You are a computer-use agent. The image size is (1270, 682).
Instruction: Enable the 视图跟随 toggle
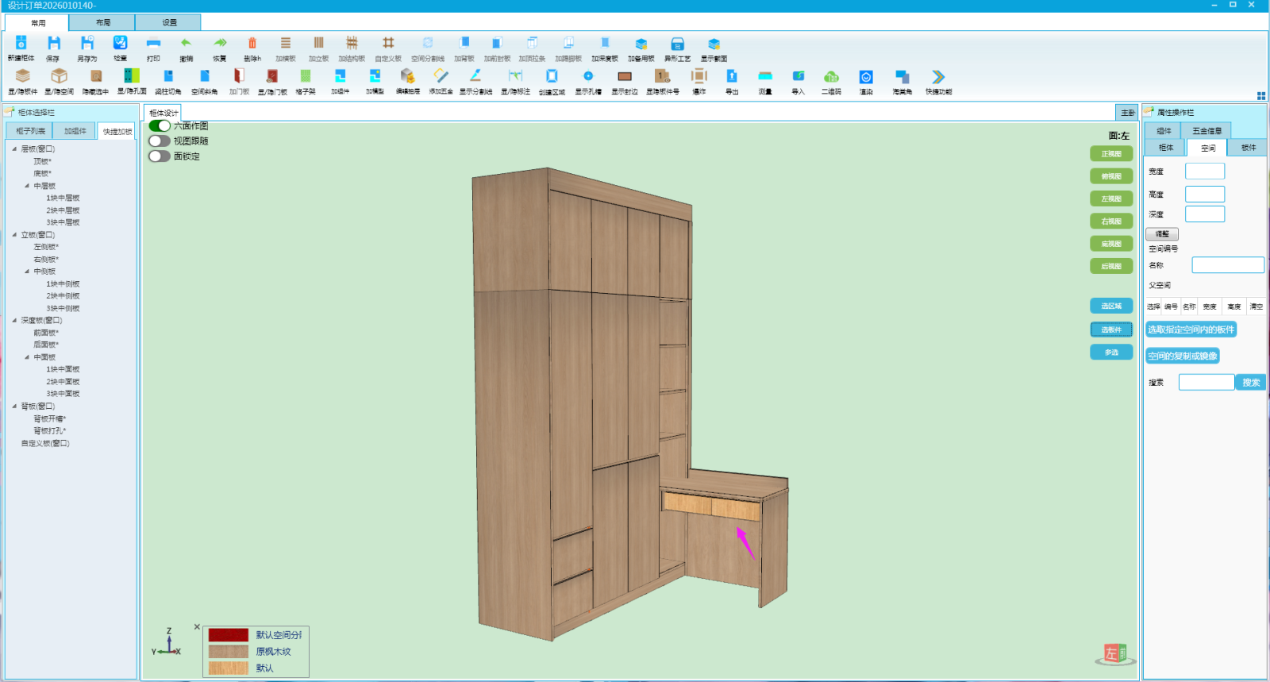(160, 141)
